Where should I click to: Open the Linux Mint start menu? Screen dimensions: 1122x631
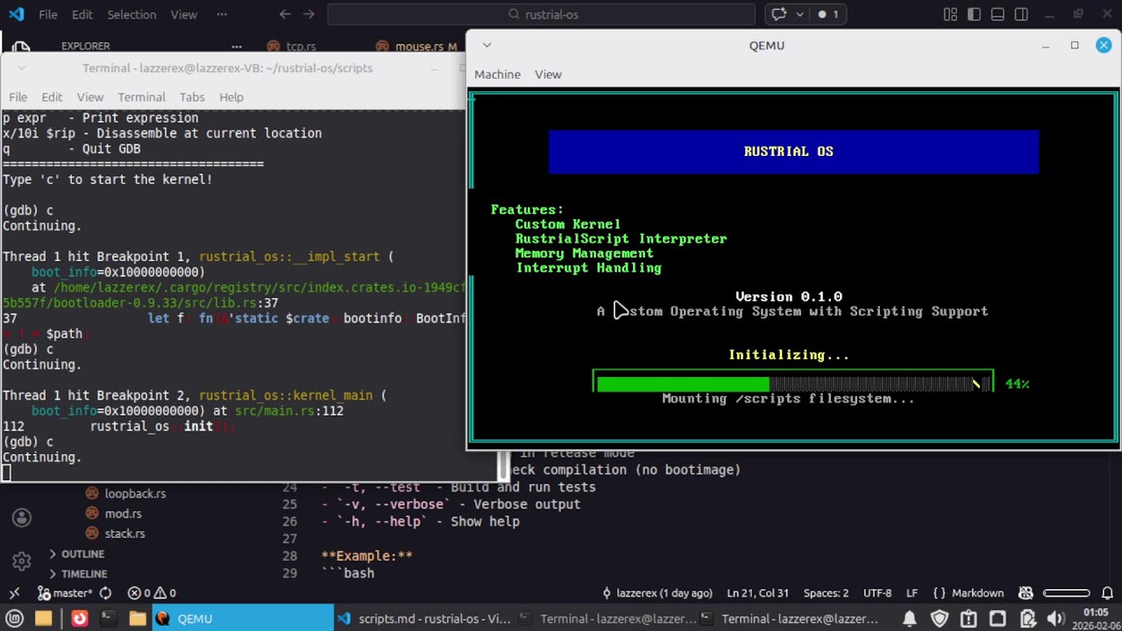tap(15, 619)
